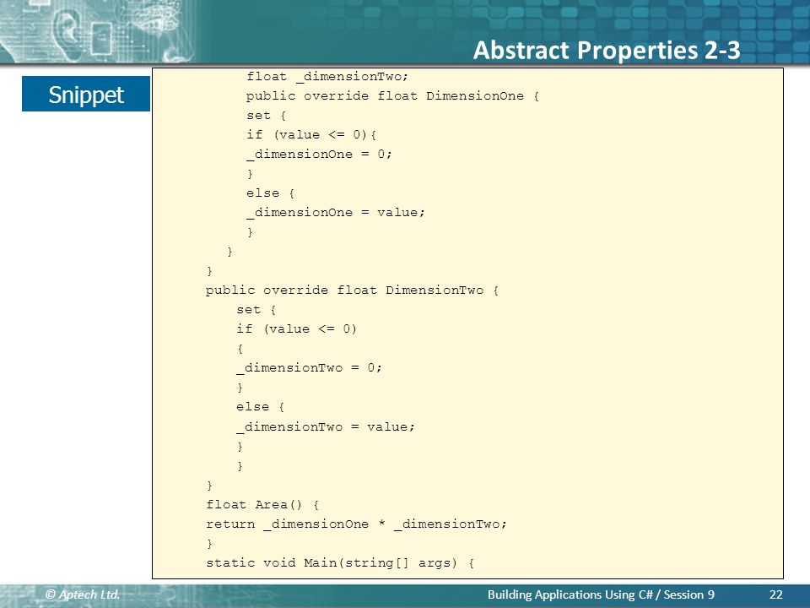Click the line 'float _dimensionTwo;'
The width and height of the screenshot is (810, 608).
[x=327, y=77]
